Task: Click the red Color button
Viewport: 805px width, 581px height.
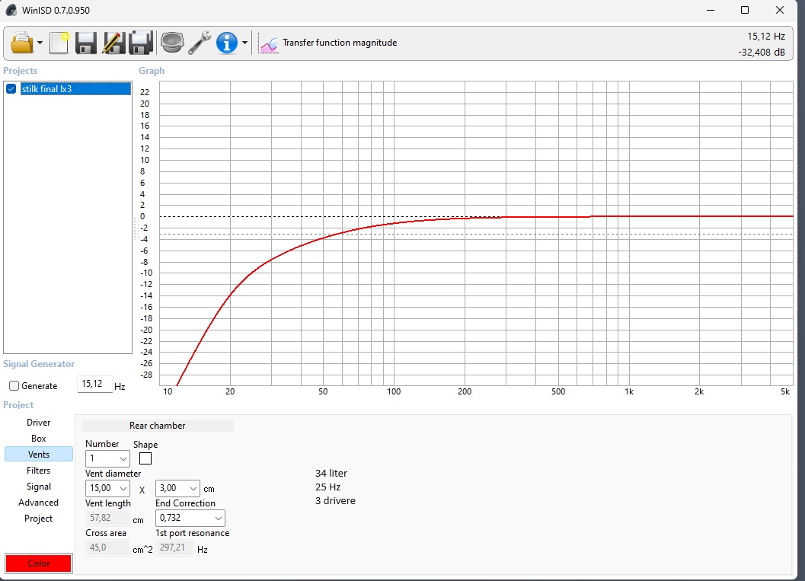Action: point(39,563)
